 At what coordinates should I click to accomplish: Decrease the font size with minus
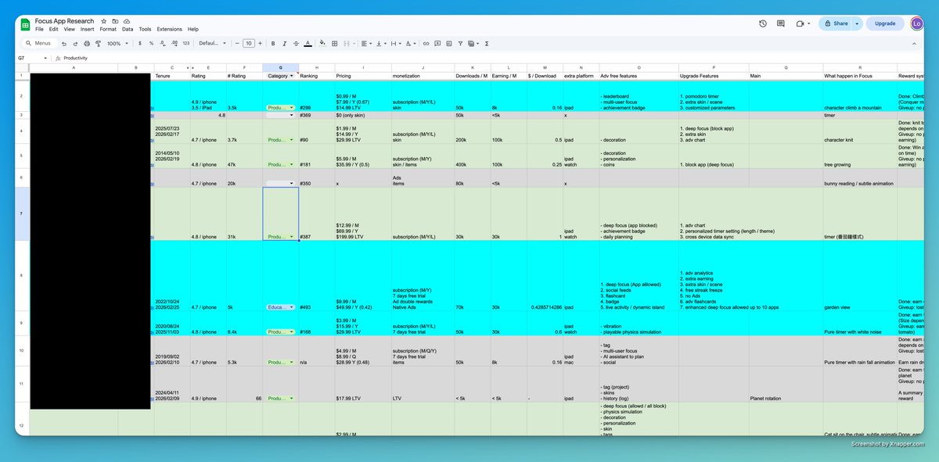[237, 43]
